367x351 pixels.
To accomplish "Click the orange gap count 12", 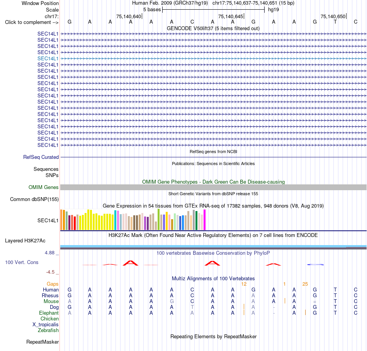I will point(244,284).
